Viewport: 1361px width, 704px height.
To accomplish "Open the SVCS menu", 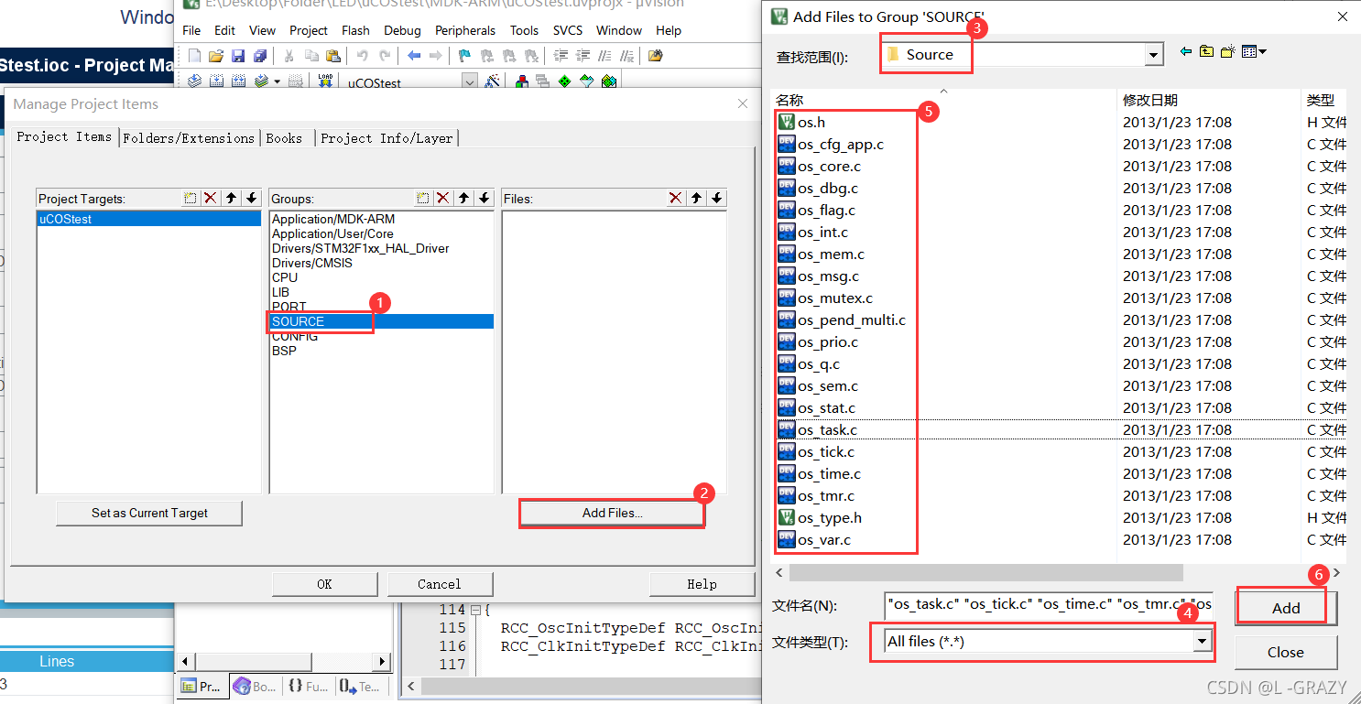I will (x=568, y=30).
